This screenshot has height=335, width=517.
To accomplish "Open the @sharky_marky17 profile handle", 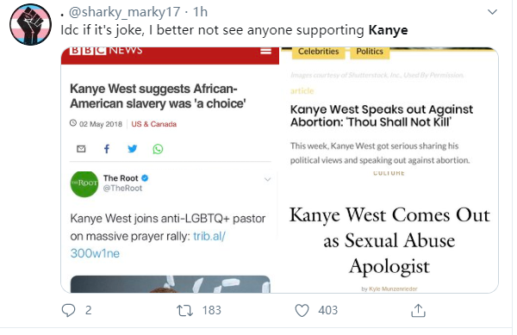I will 124,12.
